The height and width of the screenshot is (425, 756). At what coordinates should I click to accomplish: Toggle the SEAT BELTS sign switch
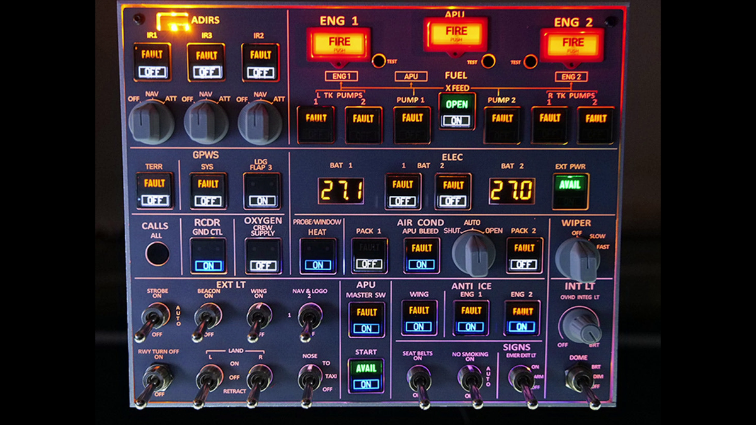(x=417, y=380)
